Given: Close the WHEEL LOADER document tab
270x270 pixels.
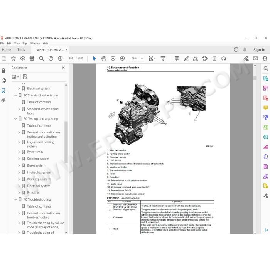Looking at the screenshot, I should coord(66,50).
